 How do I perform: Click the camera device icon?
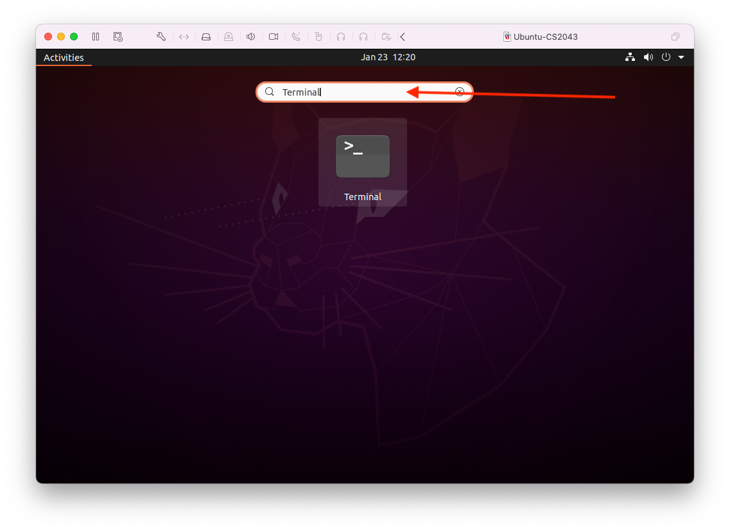274,37
